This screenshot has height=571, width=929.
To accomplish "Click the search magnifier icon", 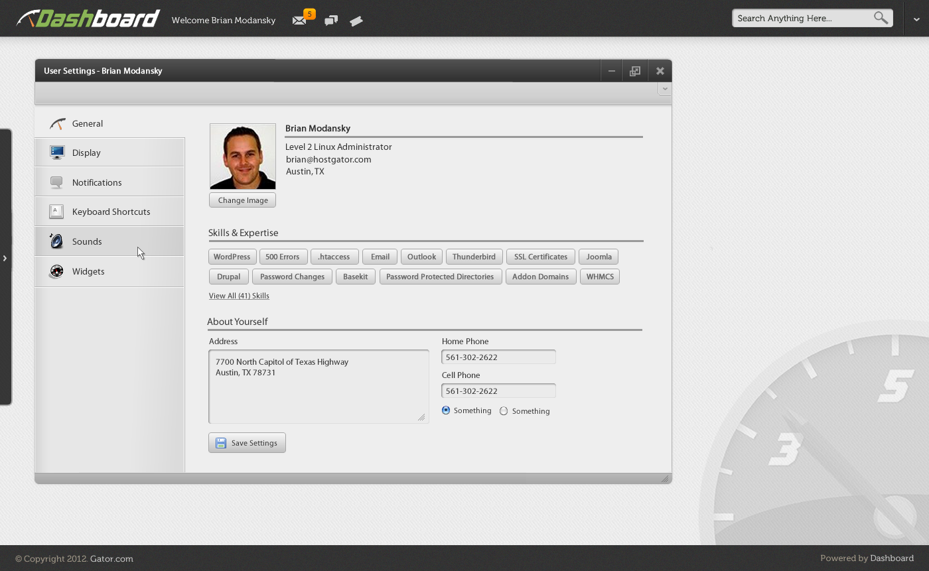I will 881,18.
